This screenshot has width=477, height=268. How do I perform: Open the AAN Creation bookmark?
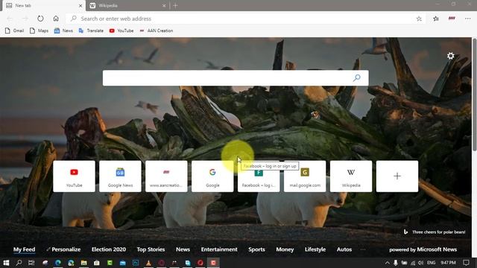tap(156, 31)
